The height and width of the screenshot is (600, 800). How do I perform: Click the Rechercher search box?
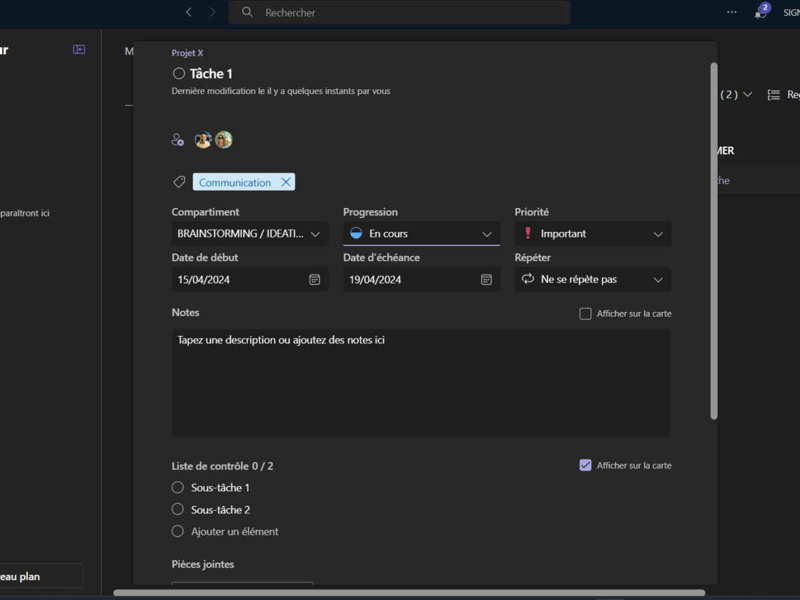(400, 13)
